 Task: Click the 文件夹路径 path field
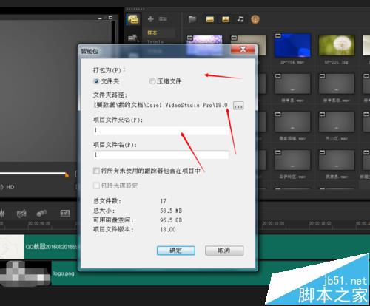point(161,105)
